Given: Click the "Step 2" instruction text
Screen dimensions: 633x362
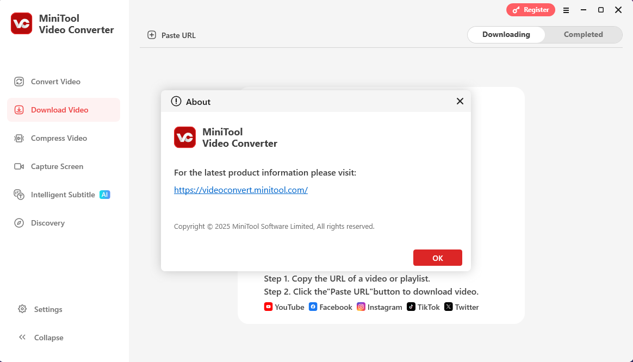Looking at the screenshot, I should (x=371, y=291).
